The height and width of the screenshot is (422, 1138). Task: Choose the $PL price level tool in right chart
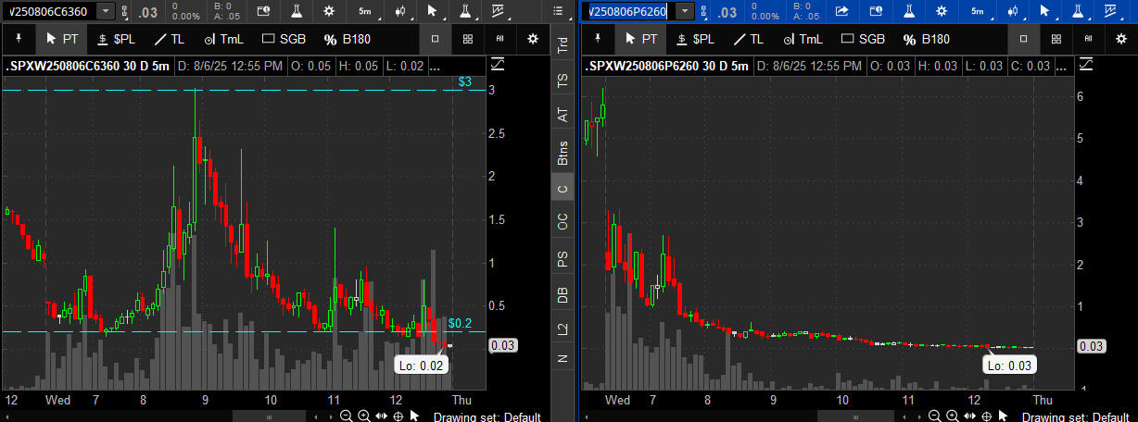click(x=695, y=39)
